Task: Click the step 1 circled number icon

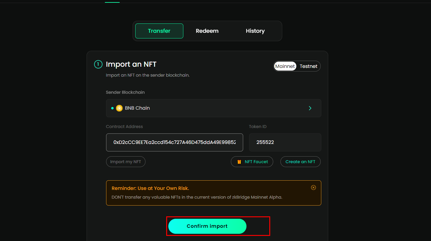Action: pos(98,64)
